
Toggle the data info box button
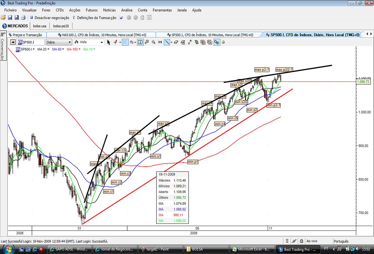coord(140,42)
